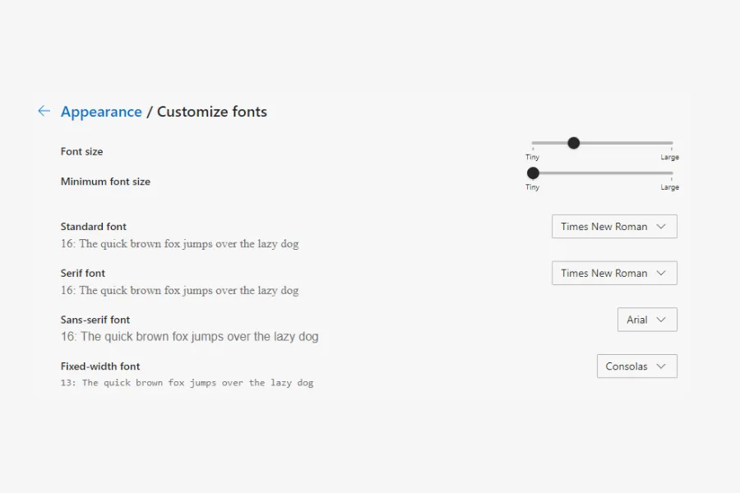Open the Fixed-width font dropdown showing Consolas
The width and height of the screenshot is (740, 493).
pos(636,366)
